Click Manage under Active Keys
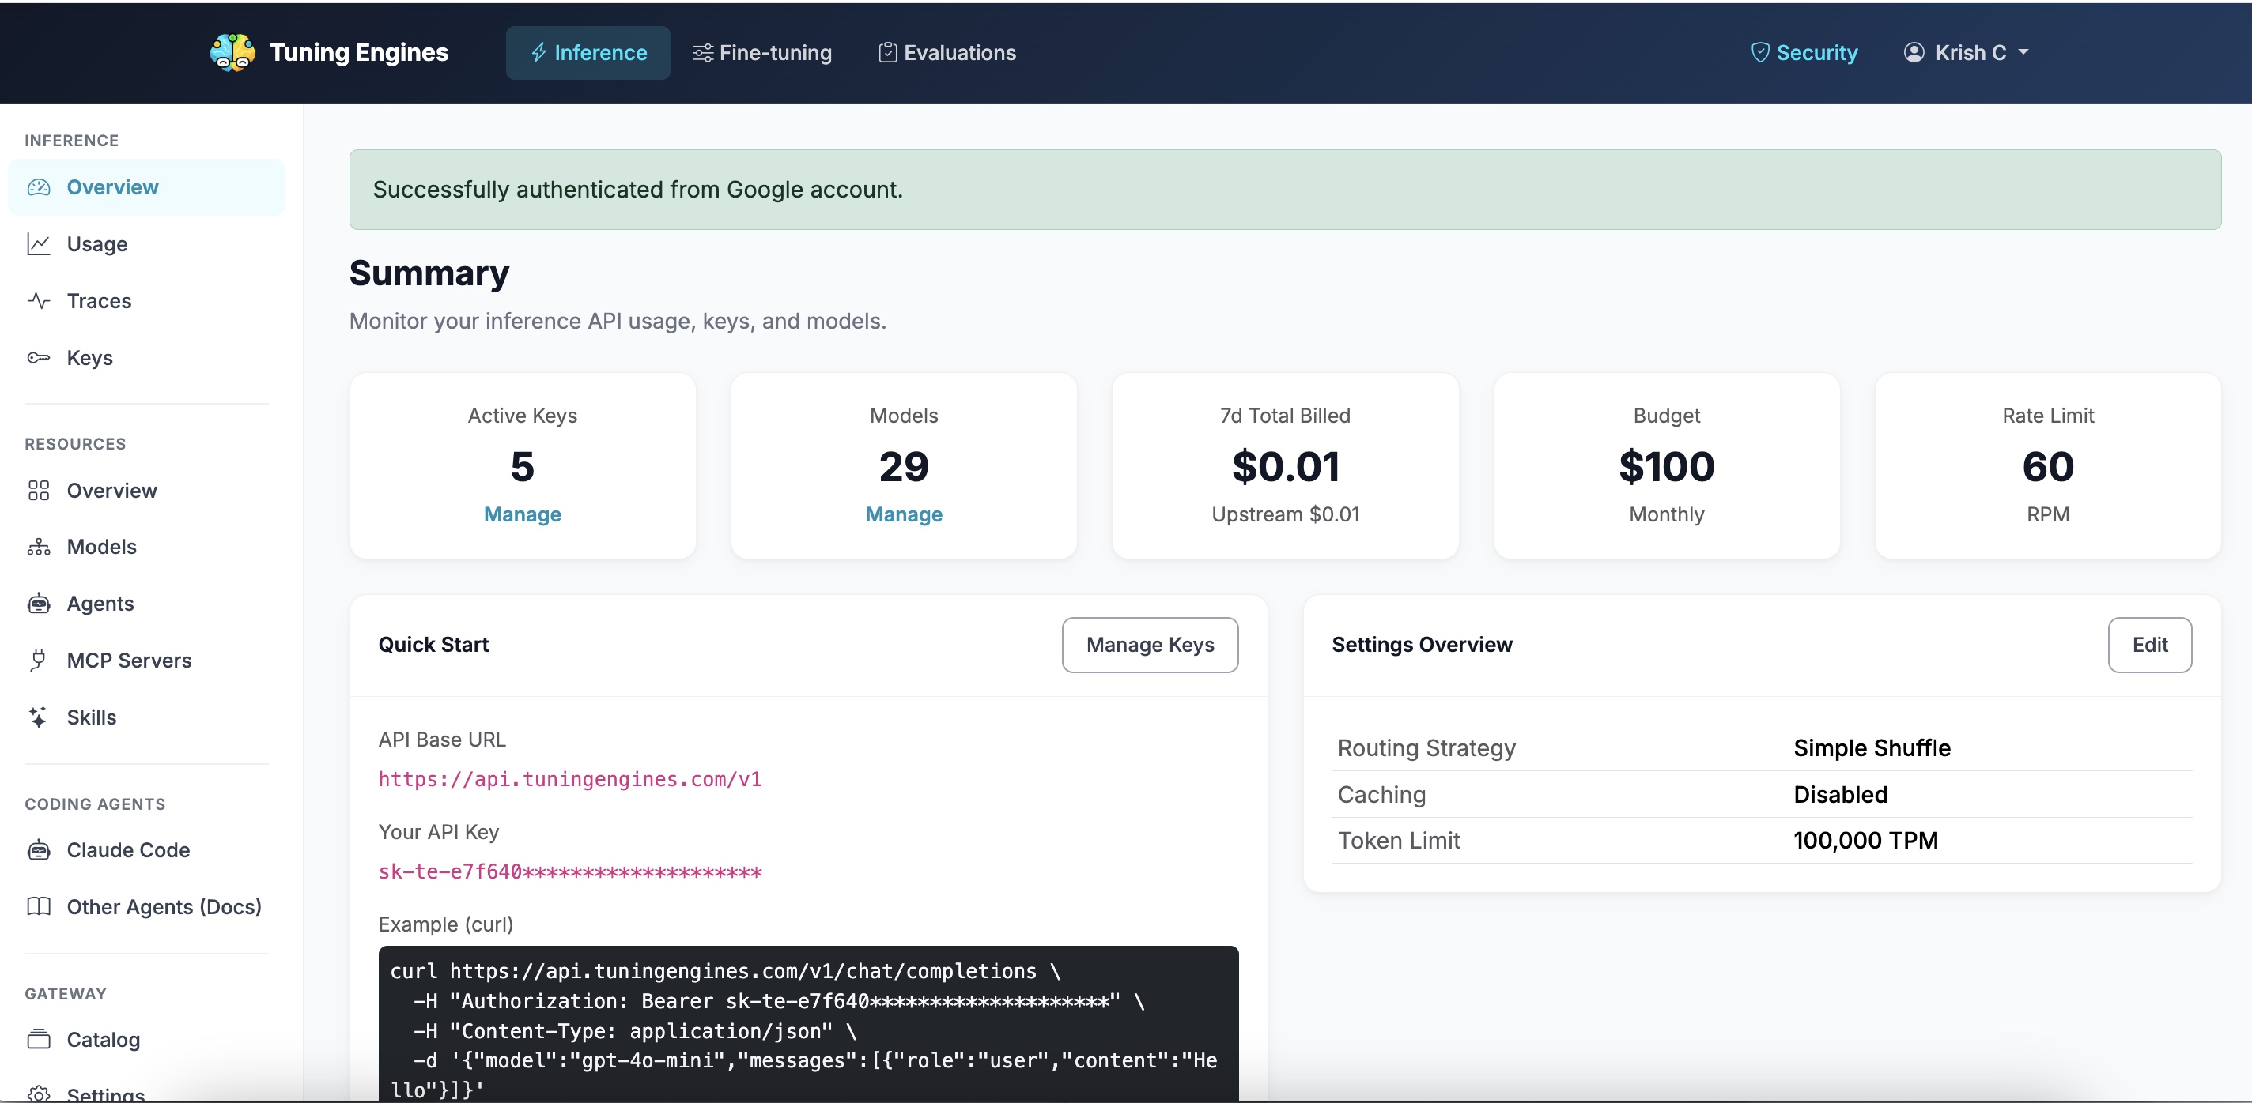 [x=523, y=514]
